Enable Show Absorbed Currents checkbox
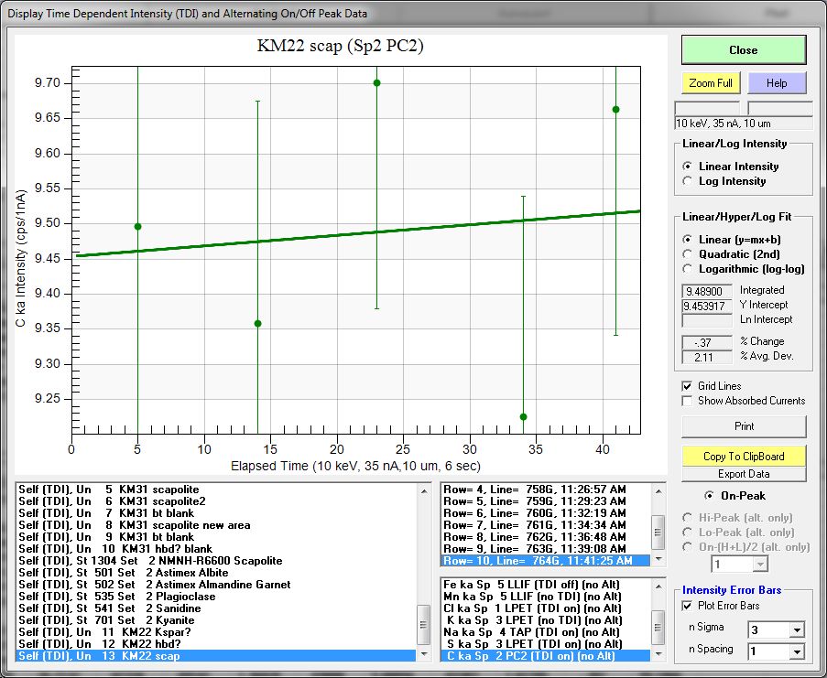The height and width of the screenshot is (678, 827). pyautogui.click(x=689, y=401)
